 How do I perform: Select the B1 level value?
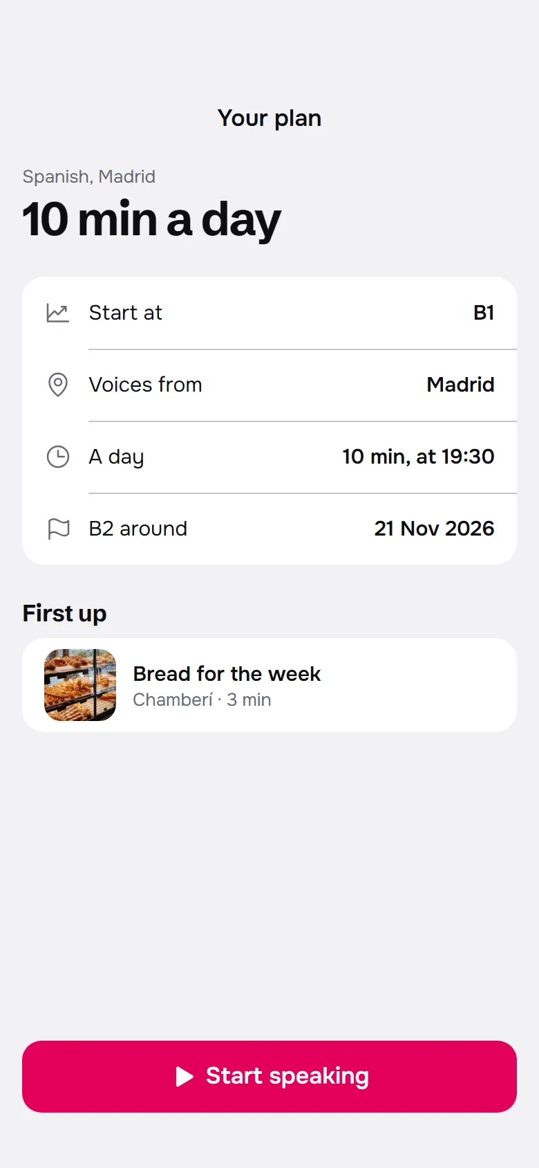click(484, 313)
